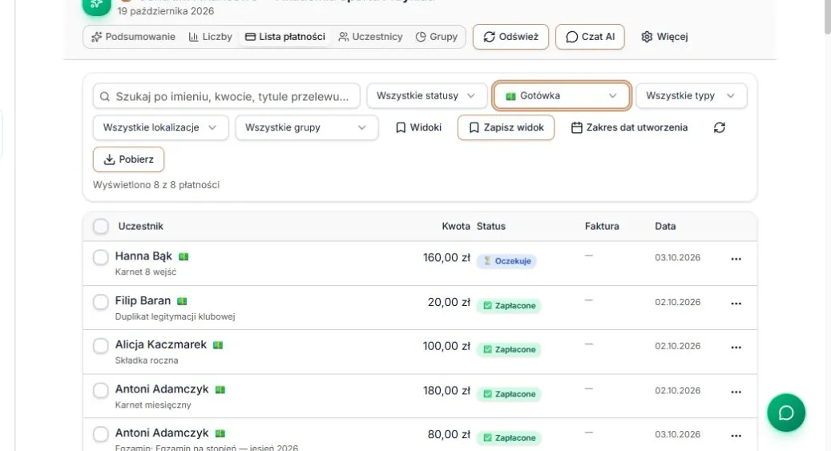Check the Antoni Adamczyk Karnet miesięczny row

point(101,391)
